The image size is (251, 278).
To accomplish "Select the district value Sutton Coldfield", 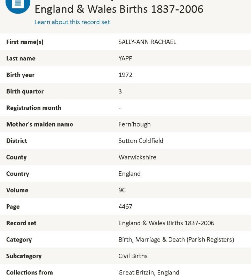I will pyautogui.click(x=141, y=141).
